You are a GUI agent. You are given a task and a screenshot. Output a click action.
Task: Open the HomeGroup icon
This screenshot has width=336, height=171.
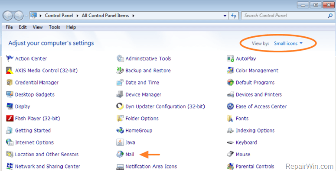tap(120, 130)
